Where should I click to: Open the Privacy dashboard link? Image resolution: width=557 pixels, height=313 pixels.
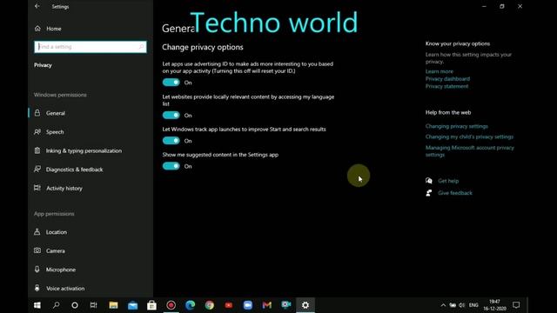[x=447, y=79]
